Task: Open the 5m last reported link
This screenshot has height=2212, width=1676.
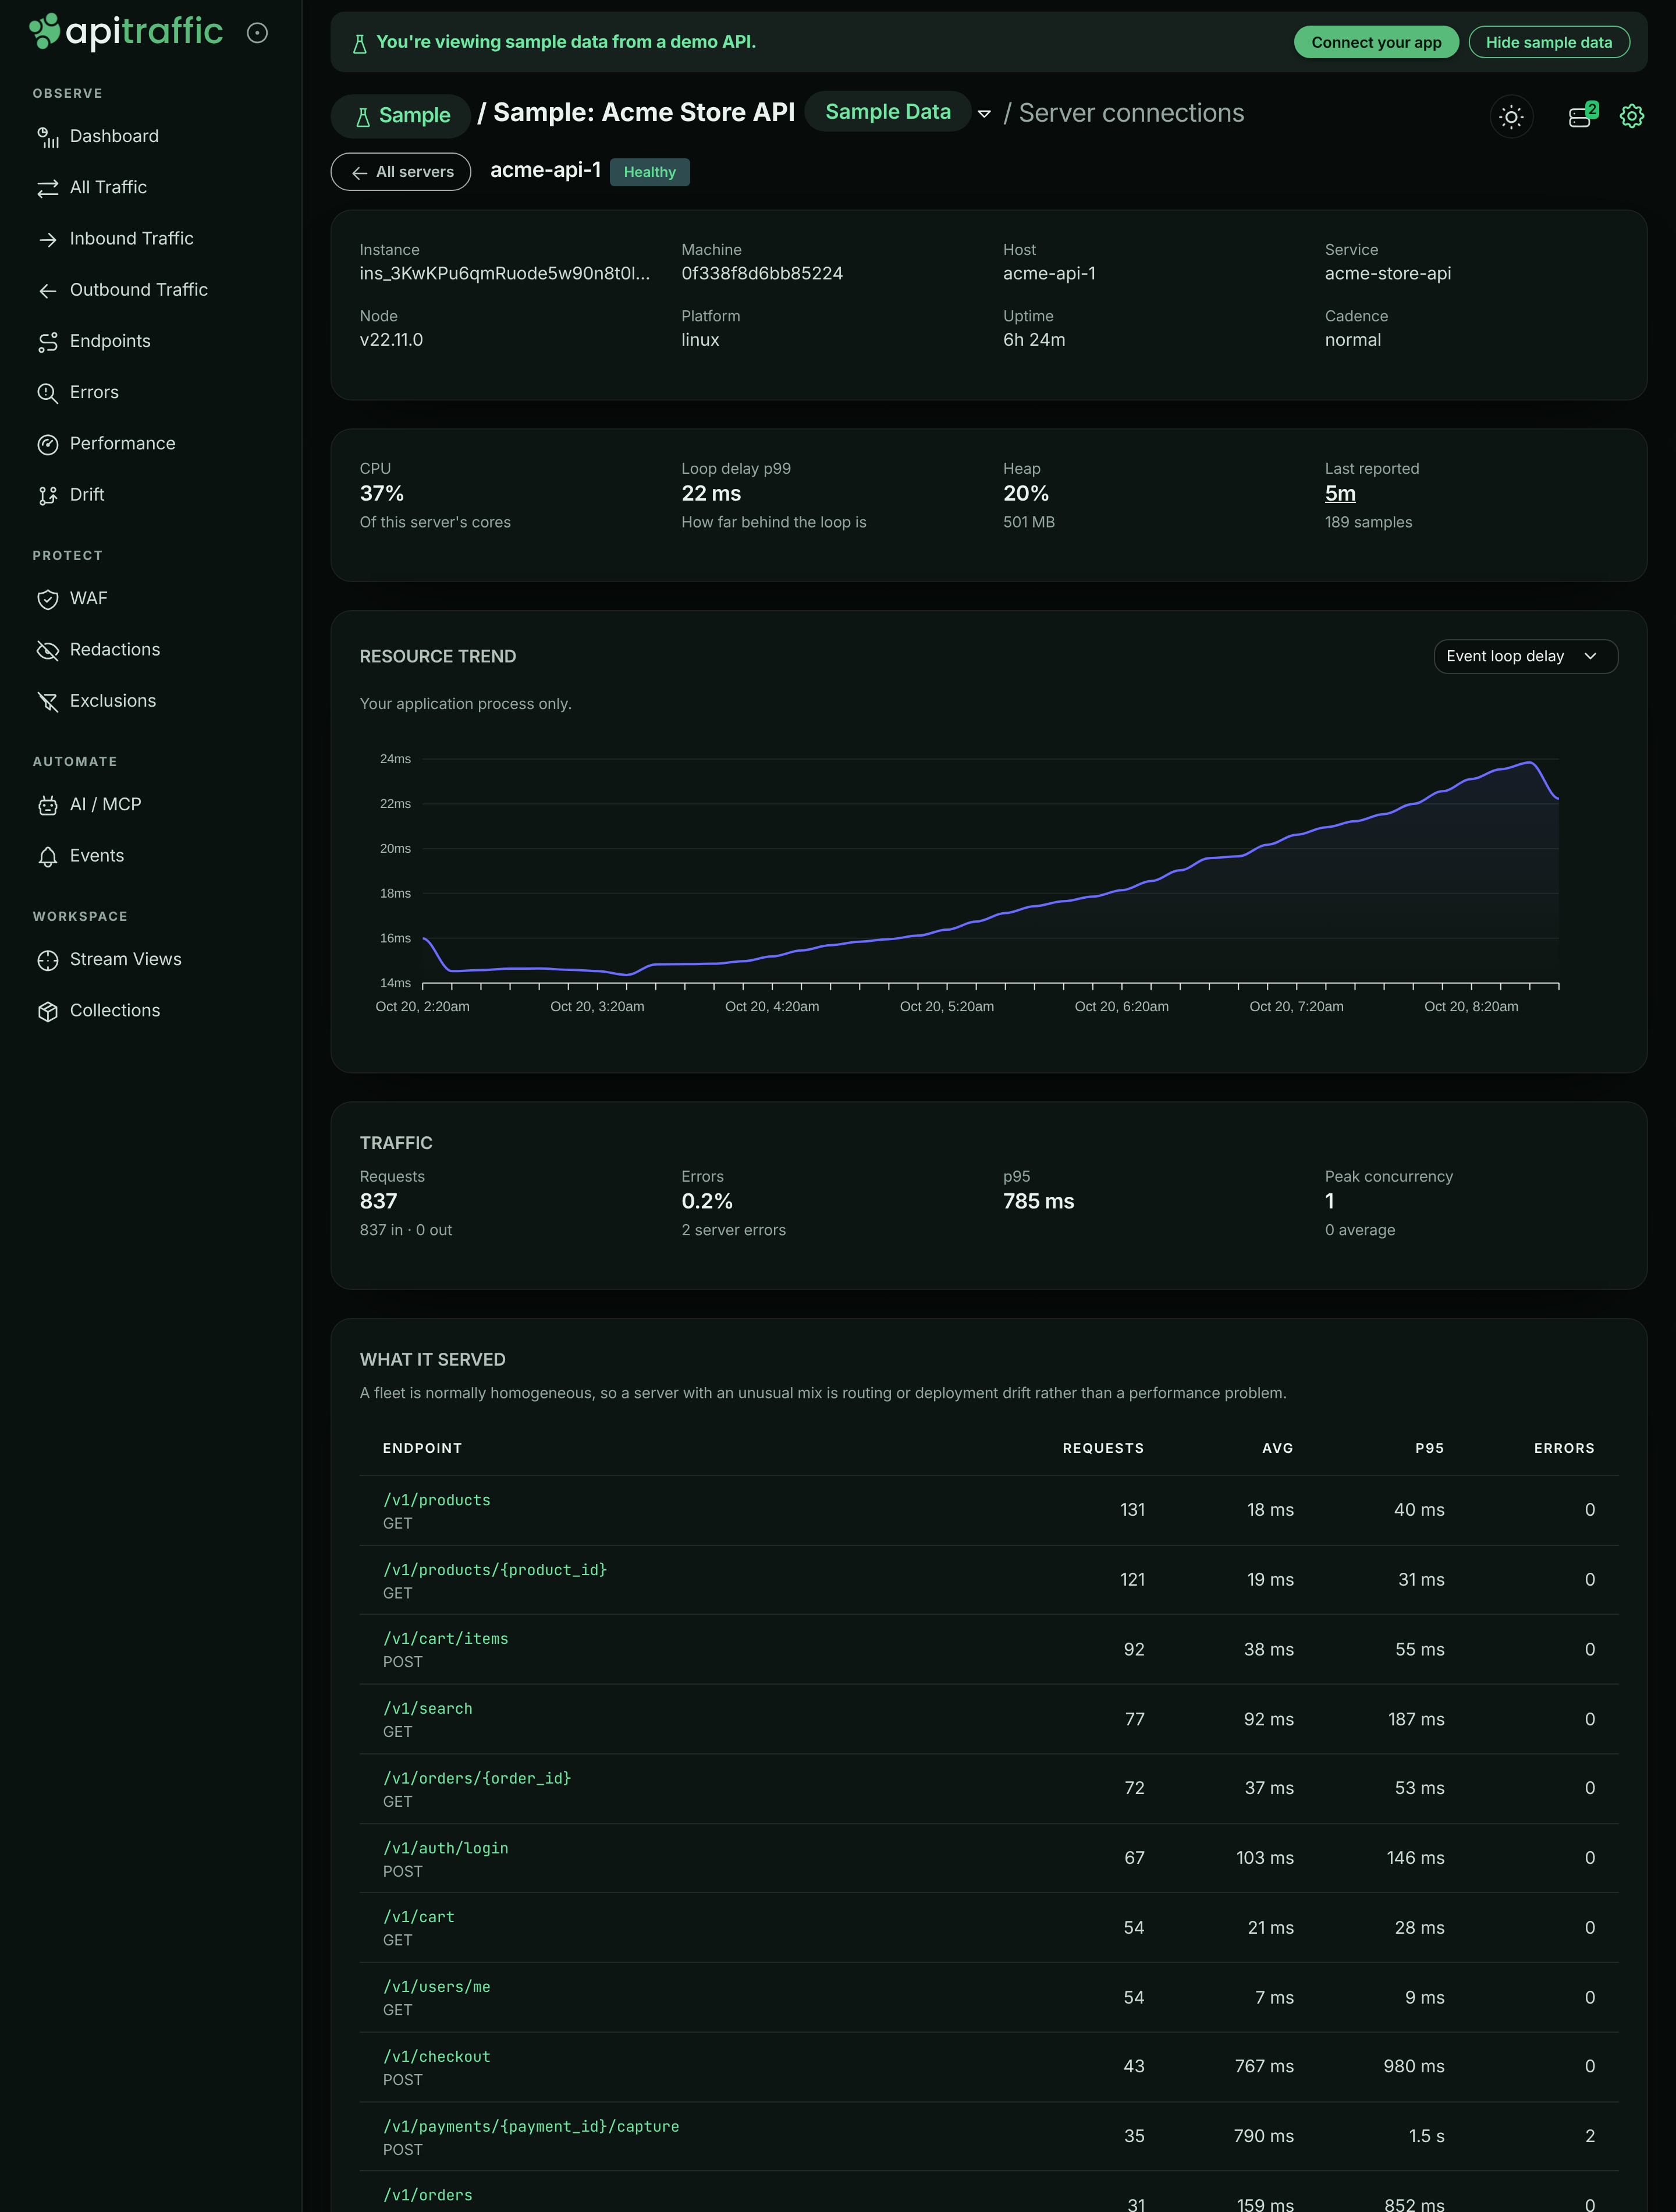Action: point(1340,493)
